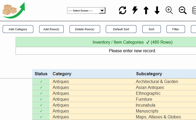The image size is (196, 120).
Task: Click the down arrow icon
Action: [x=157, y=10]
